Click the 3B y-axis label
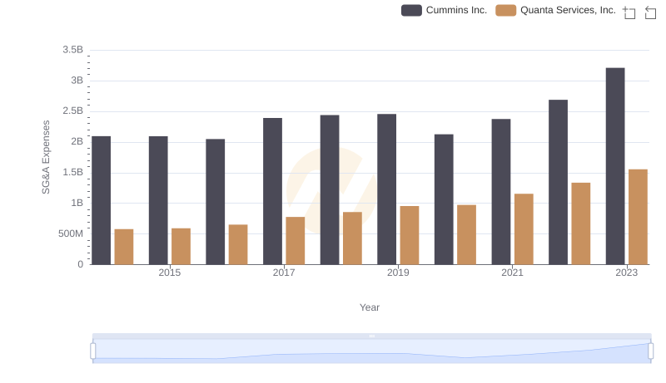Viewport: 666px width, 383px height. [x=77, y=81]
